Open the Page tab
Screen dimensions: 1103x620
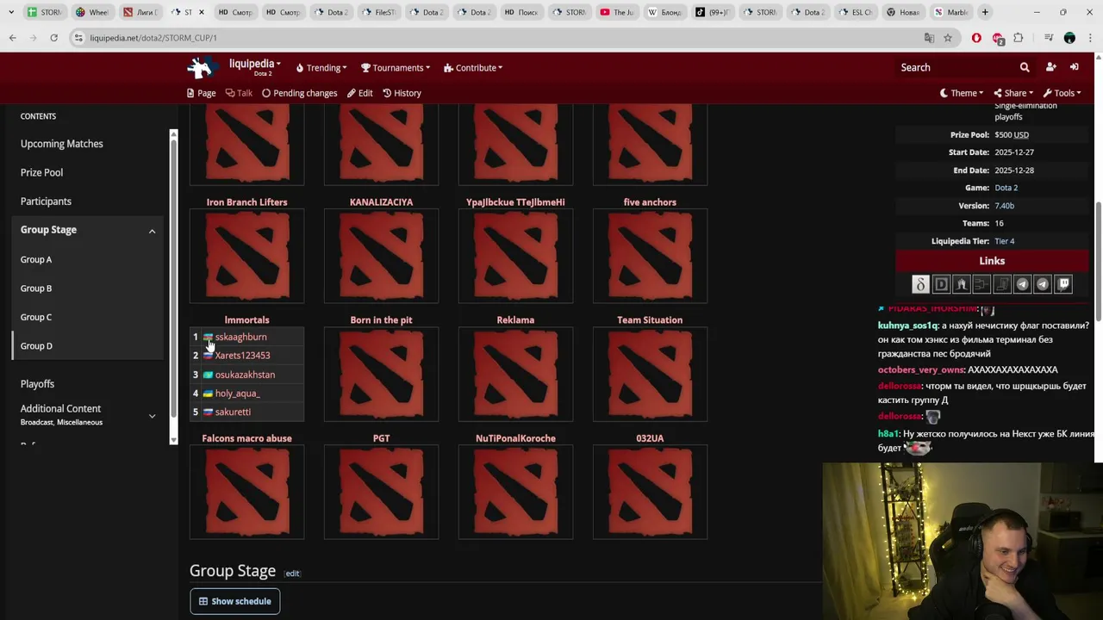click(x=202, y=93)
